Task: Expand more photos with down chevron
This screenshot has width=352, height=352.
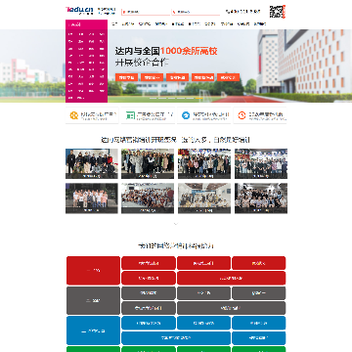Action: pos(176,224)
